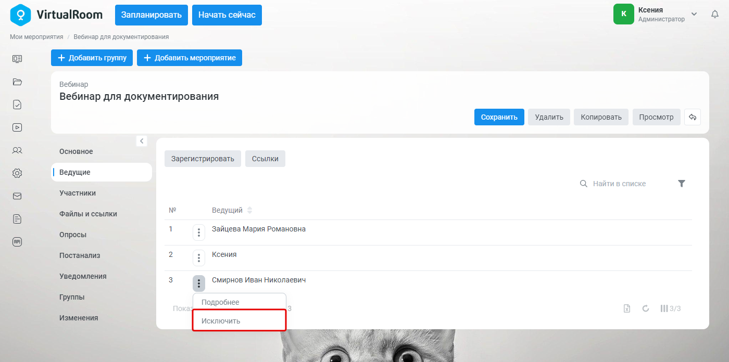Open the users icon in left sidebar
729x362 pixels.
[x=17, y=150]
